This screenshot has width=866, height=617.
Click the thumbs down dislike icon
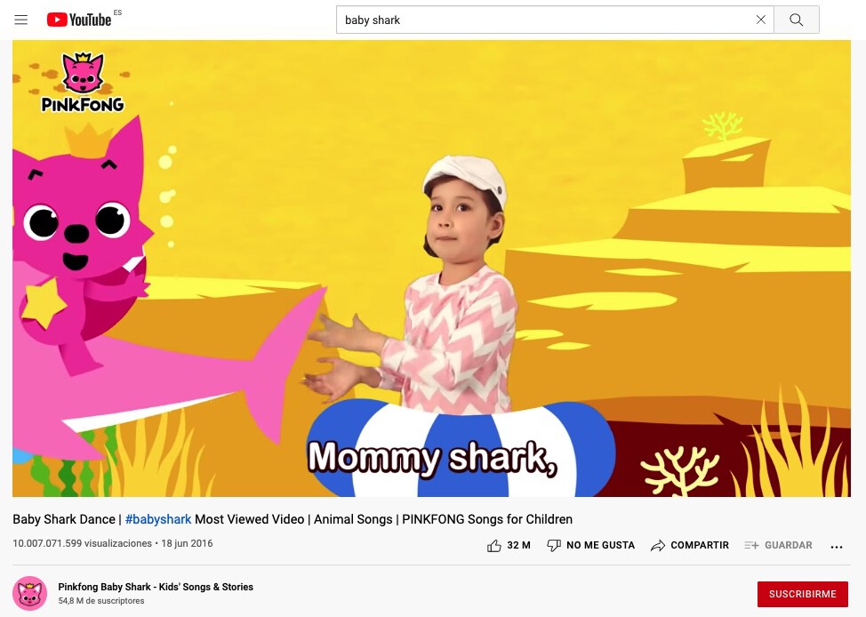[553, 546]
